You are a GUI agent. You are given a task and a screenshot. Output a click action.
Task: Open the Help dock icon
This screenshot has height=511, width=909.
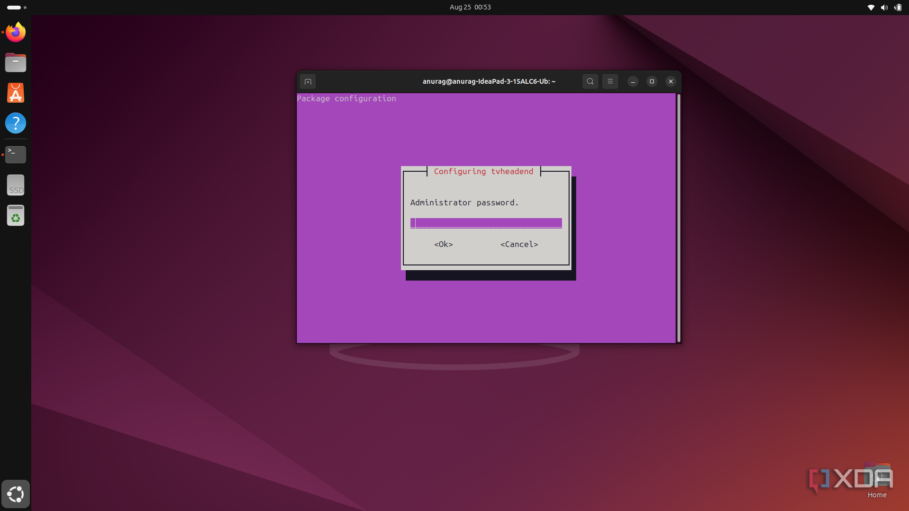(16, 123)
